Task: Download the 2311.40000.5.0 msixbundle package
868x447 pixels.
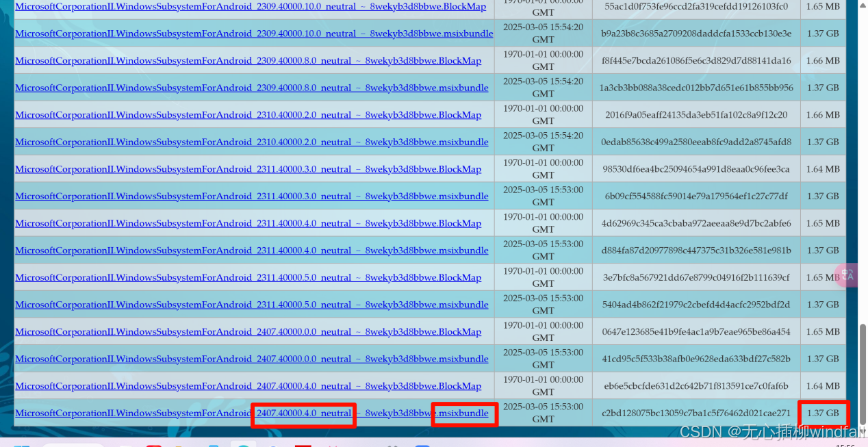Action: point(252,305)
